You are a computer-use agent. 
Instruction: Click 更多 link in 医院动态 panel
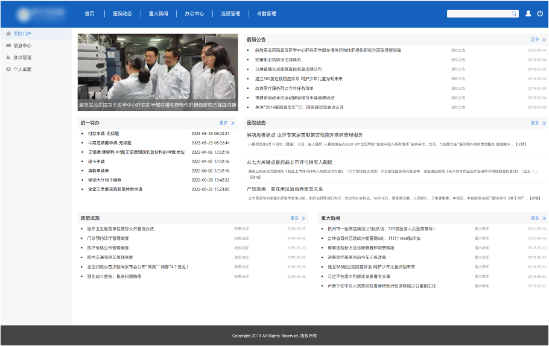(x=535, y=123)
